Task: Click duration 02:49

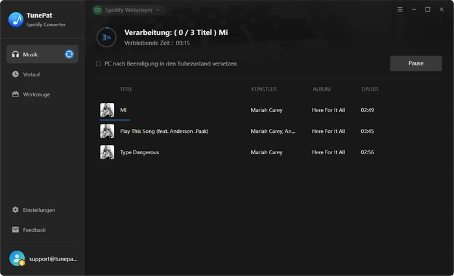Action: [367, 110]
